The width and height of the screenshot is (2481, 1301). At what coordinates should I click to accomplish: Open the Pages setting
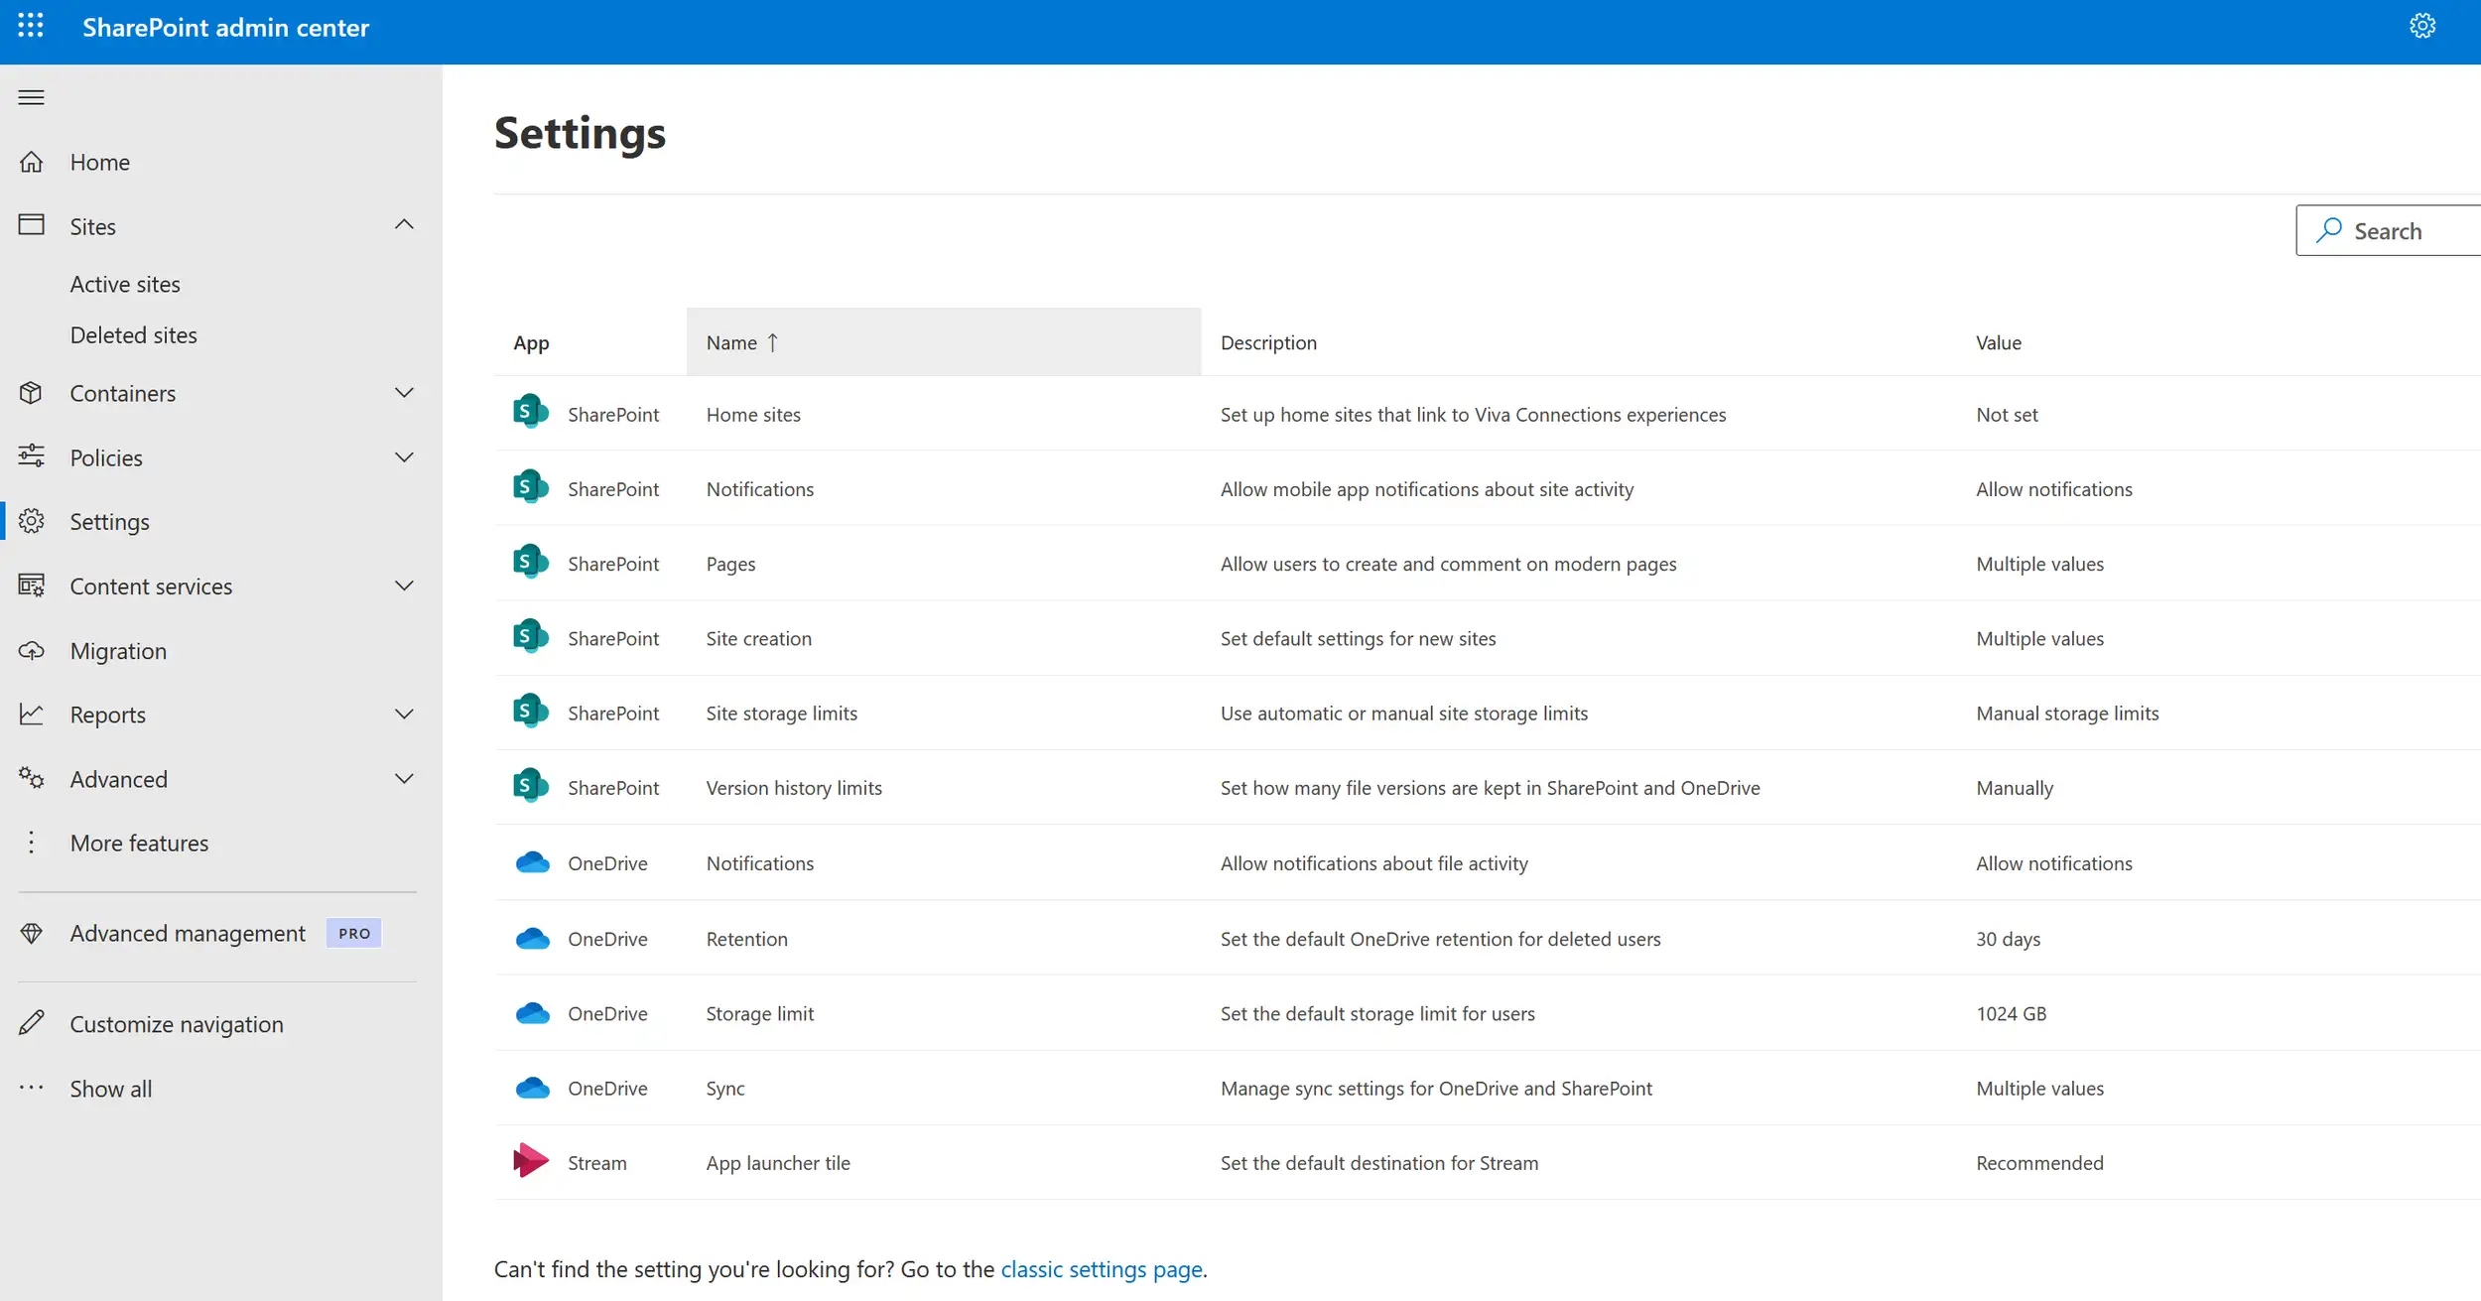click(730, 564)
